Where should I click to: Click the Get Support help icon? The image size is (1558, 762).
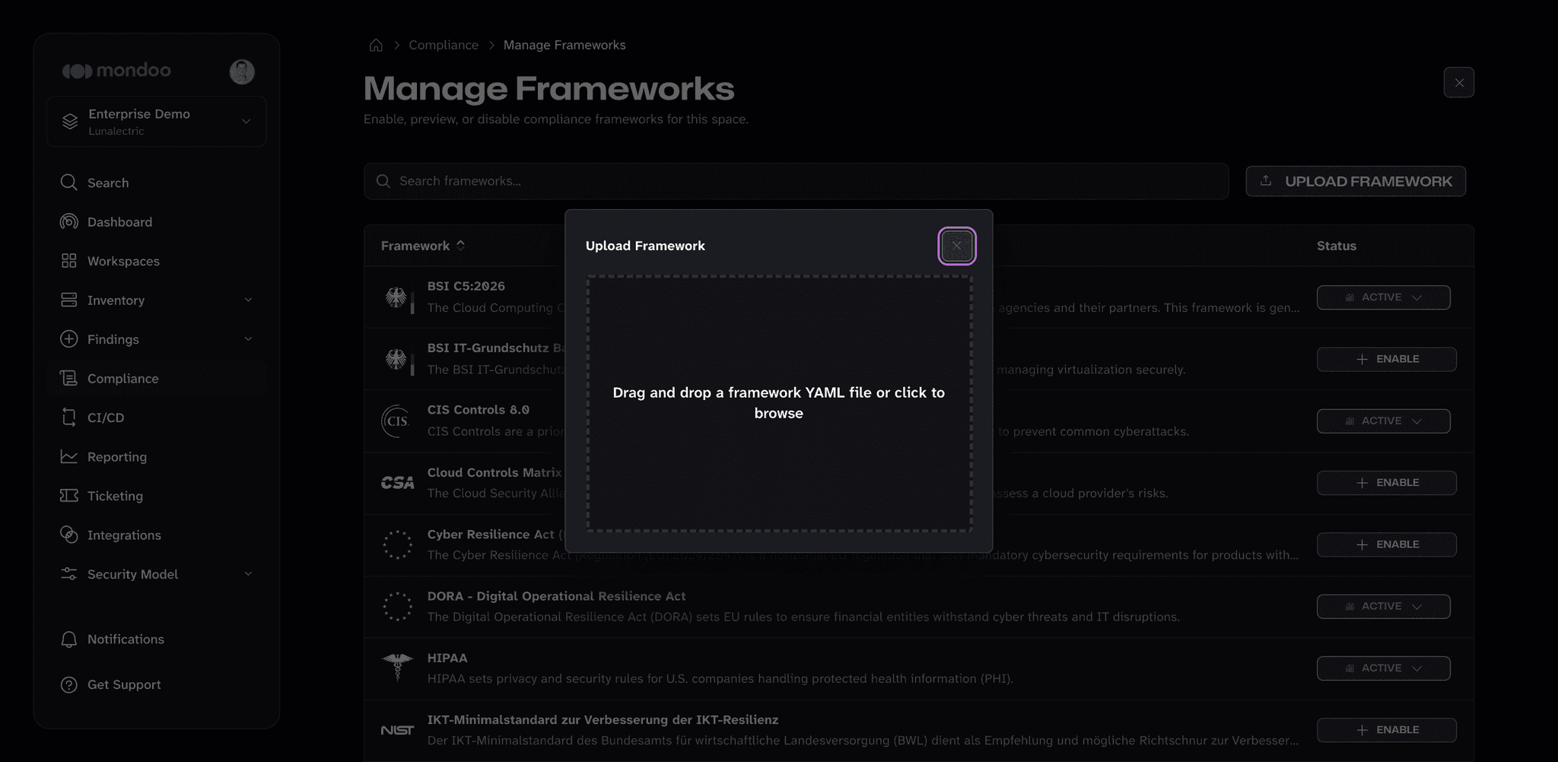(68, 684)
